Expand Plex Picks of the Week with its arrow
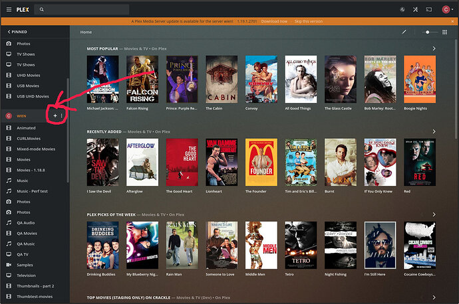 click(x=434, y=214)
